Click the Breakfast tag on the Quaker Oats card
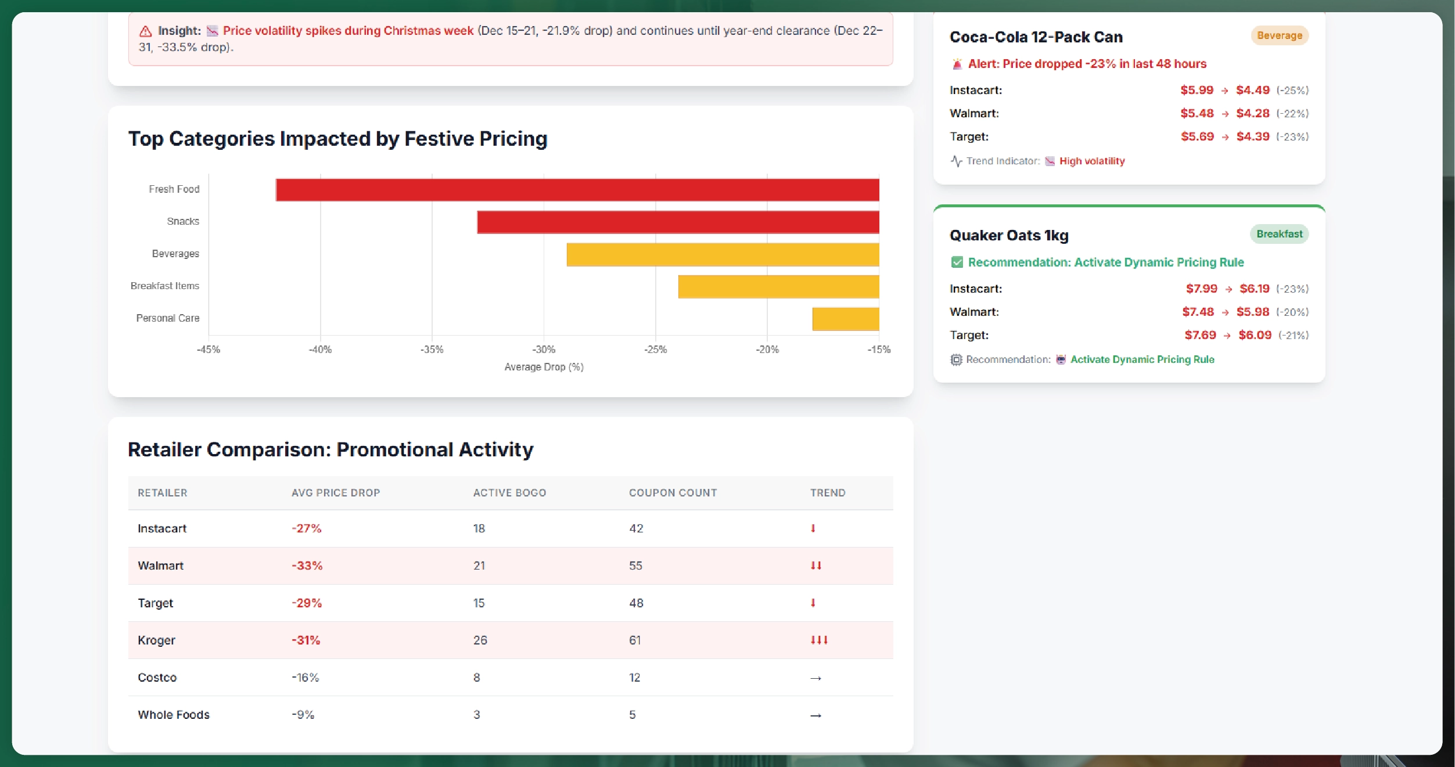The image size is (1455, 767). 1279,234
